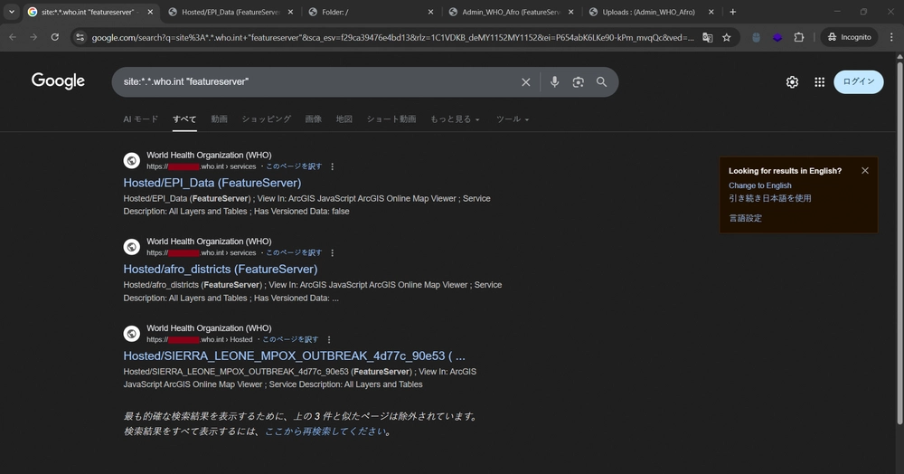Translate the SIERRA_LEONE_MPOX result page link
This screenshot has width=904, height=474.
(x=290, y=339)
